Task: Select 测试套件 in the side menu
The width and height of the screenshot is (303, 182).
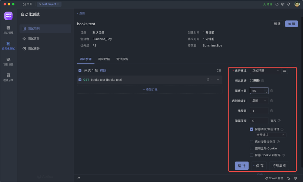Action: click(x=33, y=39)
